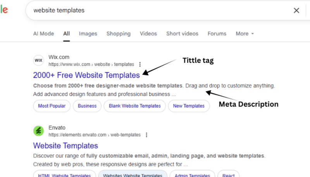Go to the Videos tab
This screenshot has width=310, height=177.
coord(148,34)
